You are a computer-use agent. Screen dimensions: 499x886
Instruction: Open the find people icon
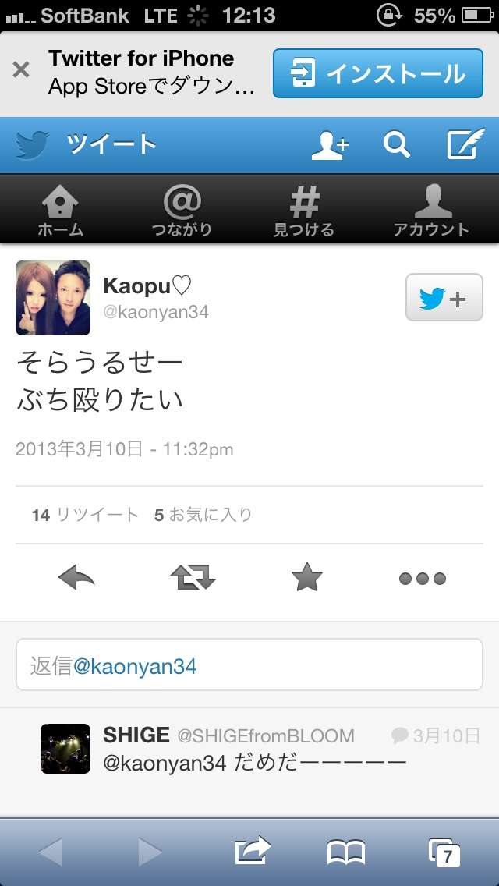[x=331, y=145]
